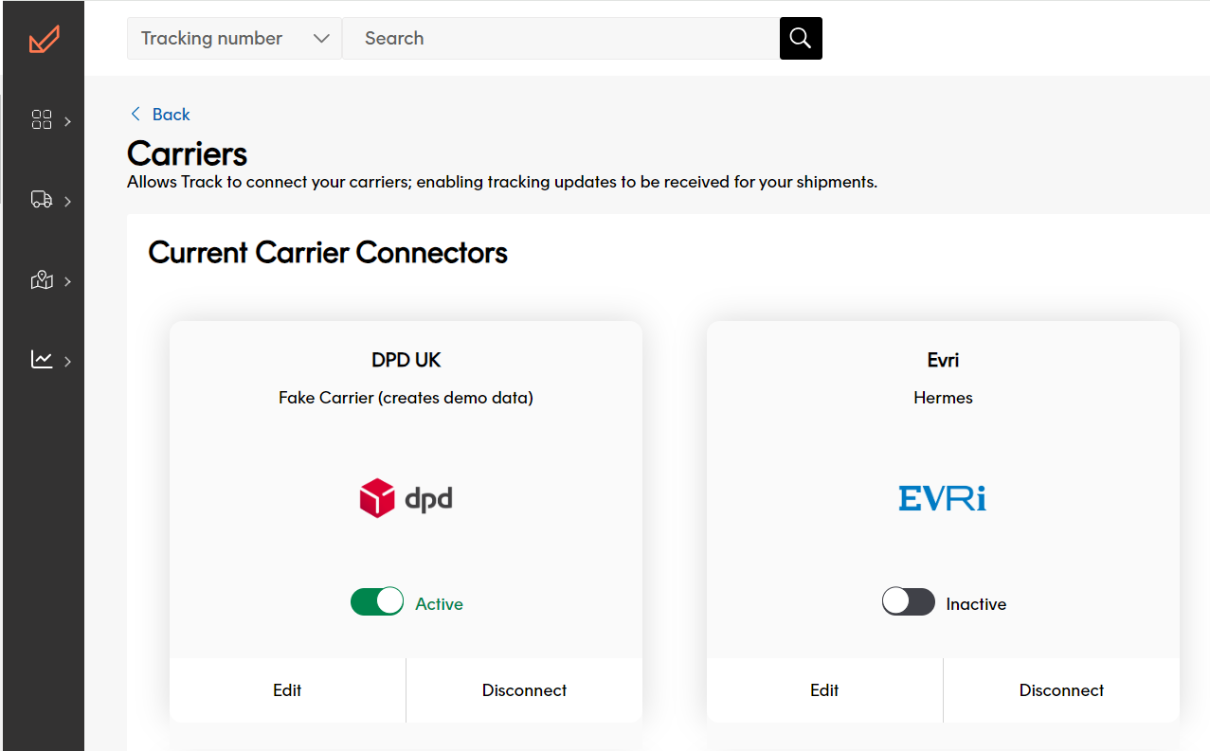The height and width of the screenshot is (751, 1210).
Task: Open the Tracking number dropdown
Action: [x=234, y=38]
